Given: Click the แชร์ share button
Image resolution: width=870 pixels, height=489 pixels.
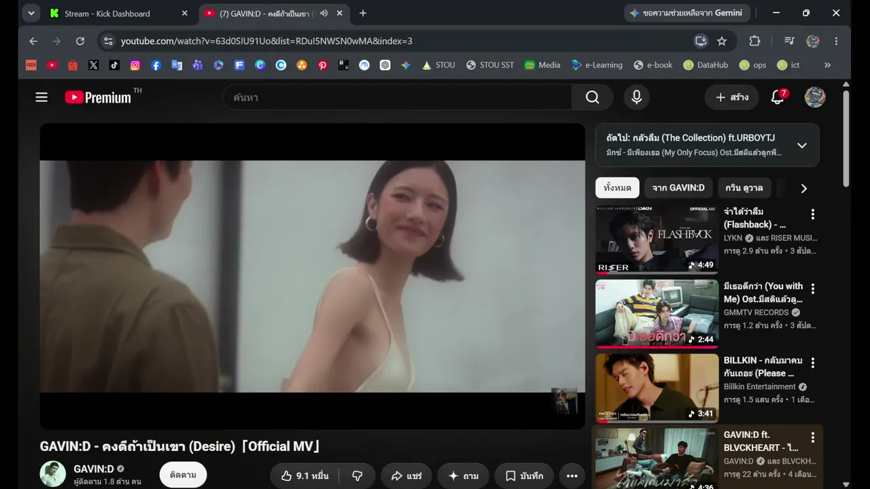Looking at the screenshot, I should pos(406,476).
